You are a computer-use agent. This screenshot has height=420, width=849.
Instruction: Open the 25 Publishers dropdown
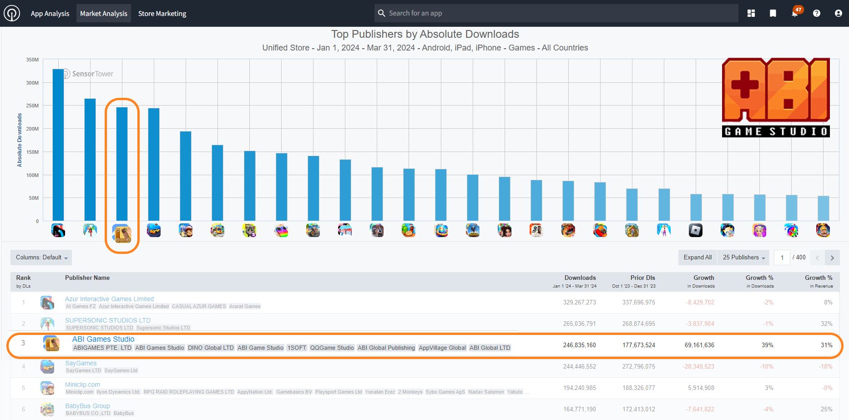point(743,258)
